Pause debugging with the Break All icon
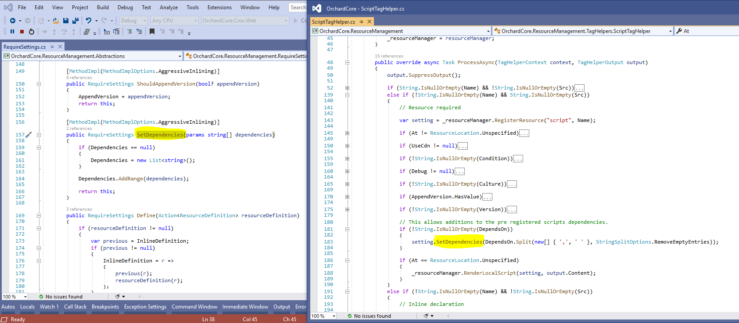The height and width of the screenshot is (323, 739). tap(12, 32)
